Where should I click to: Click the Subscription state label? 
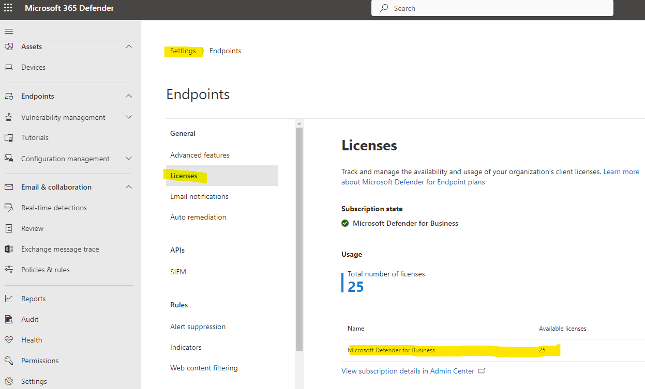click(372, 209)
